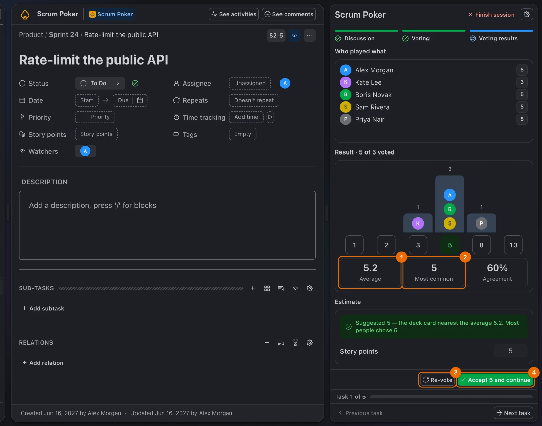Click the green status check icon
Image resolution: width=542 pixels, height=426 pixels.
point(135,83)
